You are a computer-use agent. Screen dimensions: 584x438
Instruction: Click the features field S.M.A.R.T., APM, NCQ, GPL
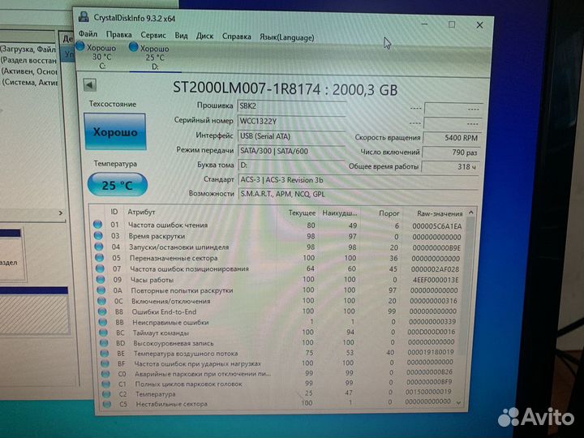pyautogui.click(x=359, y=194)
